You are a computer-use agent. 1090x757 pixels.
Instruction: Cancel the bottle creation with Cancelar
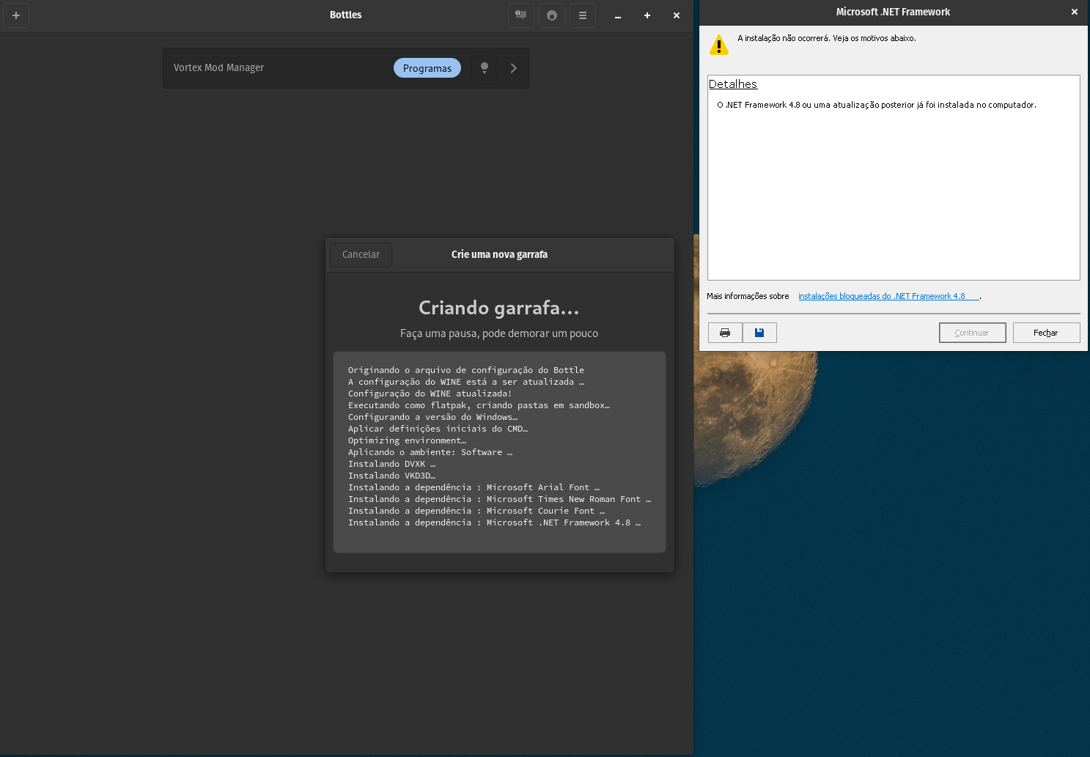click(360, 254)
